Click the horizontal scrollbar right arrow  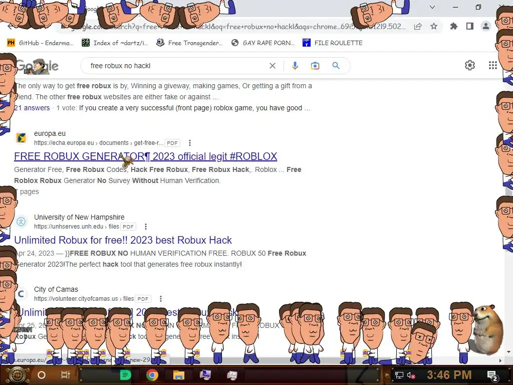500,360
